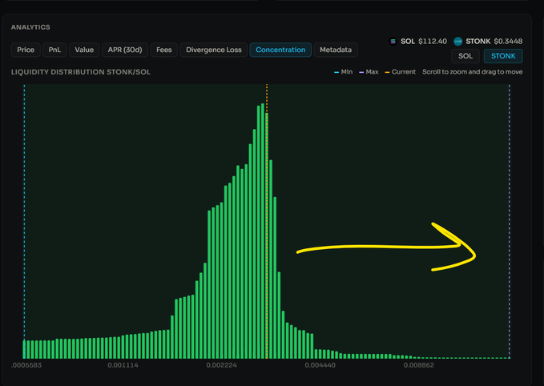
Task: Click the tallest liquidity bar
Action: pyautogui.click(x=263, y=231)
